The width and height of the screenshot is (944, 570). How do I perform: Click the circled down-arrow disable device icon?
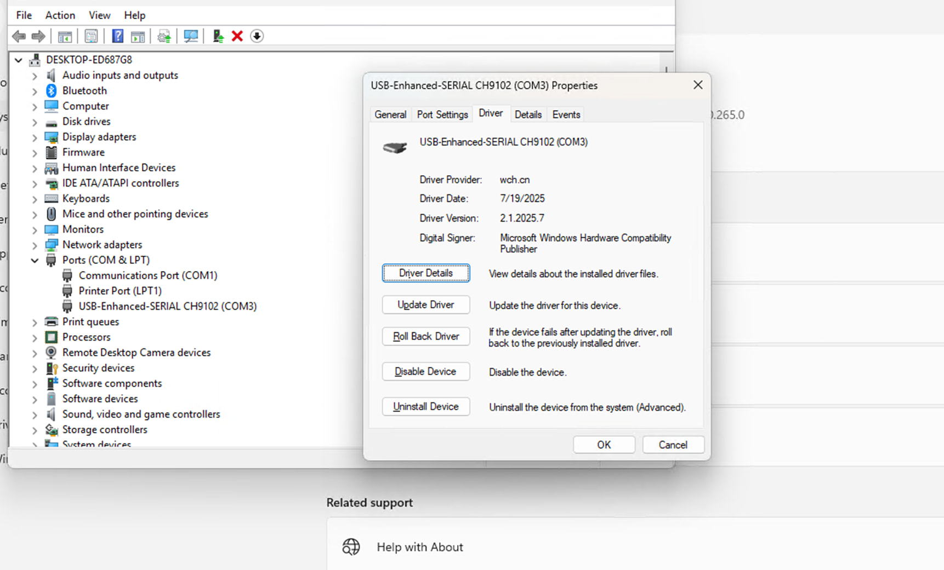(257, 37)
